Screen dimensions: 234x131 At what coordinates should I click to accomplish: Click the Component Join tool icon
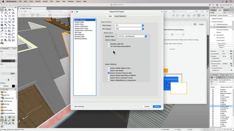2,98
